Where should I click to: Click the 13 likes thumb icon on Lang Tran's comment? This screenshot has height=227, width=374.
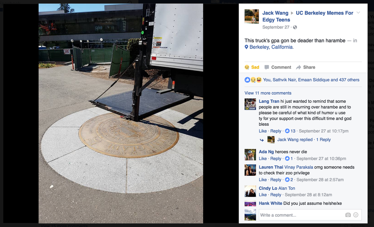(287, 131)
